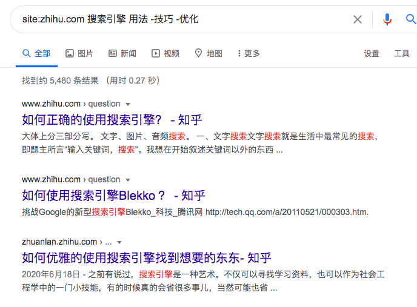Open result 如何优雅的使用搜索引擎找到想要的东东- 知乎
This screenshot has width=417, height=307.
(147, 257)
